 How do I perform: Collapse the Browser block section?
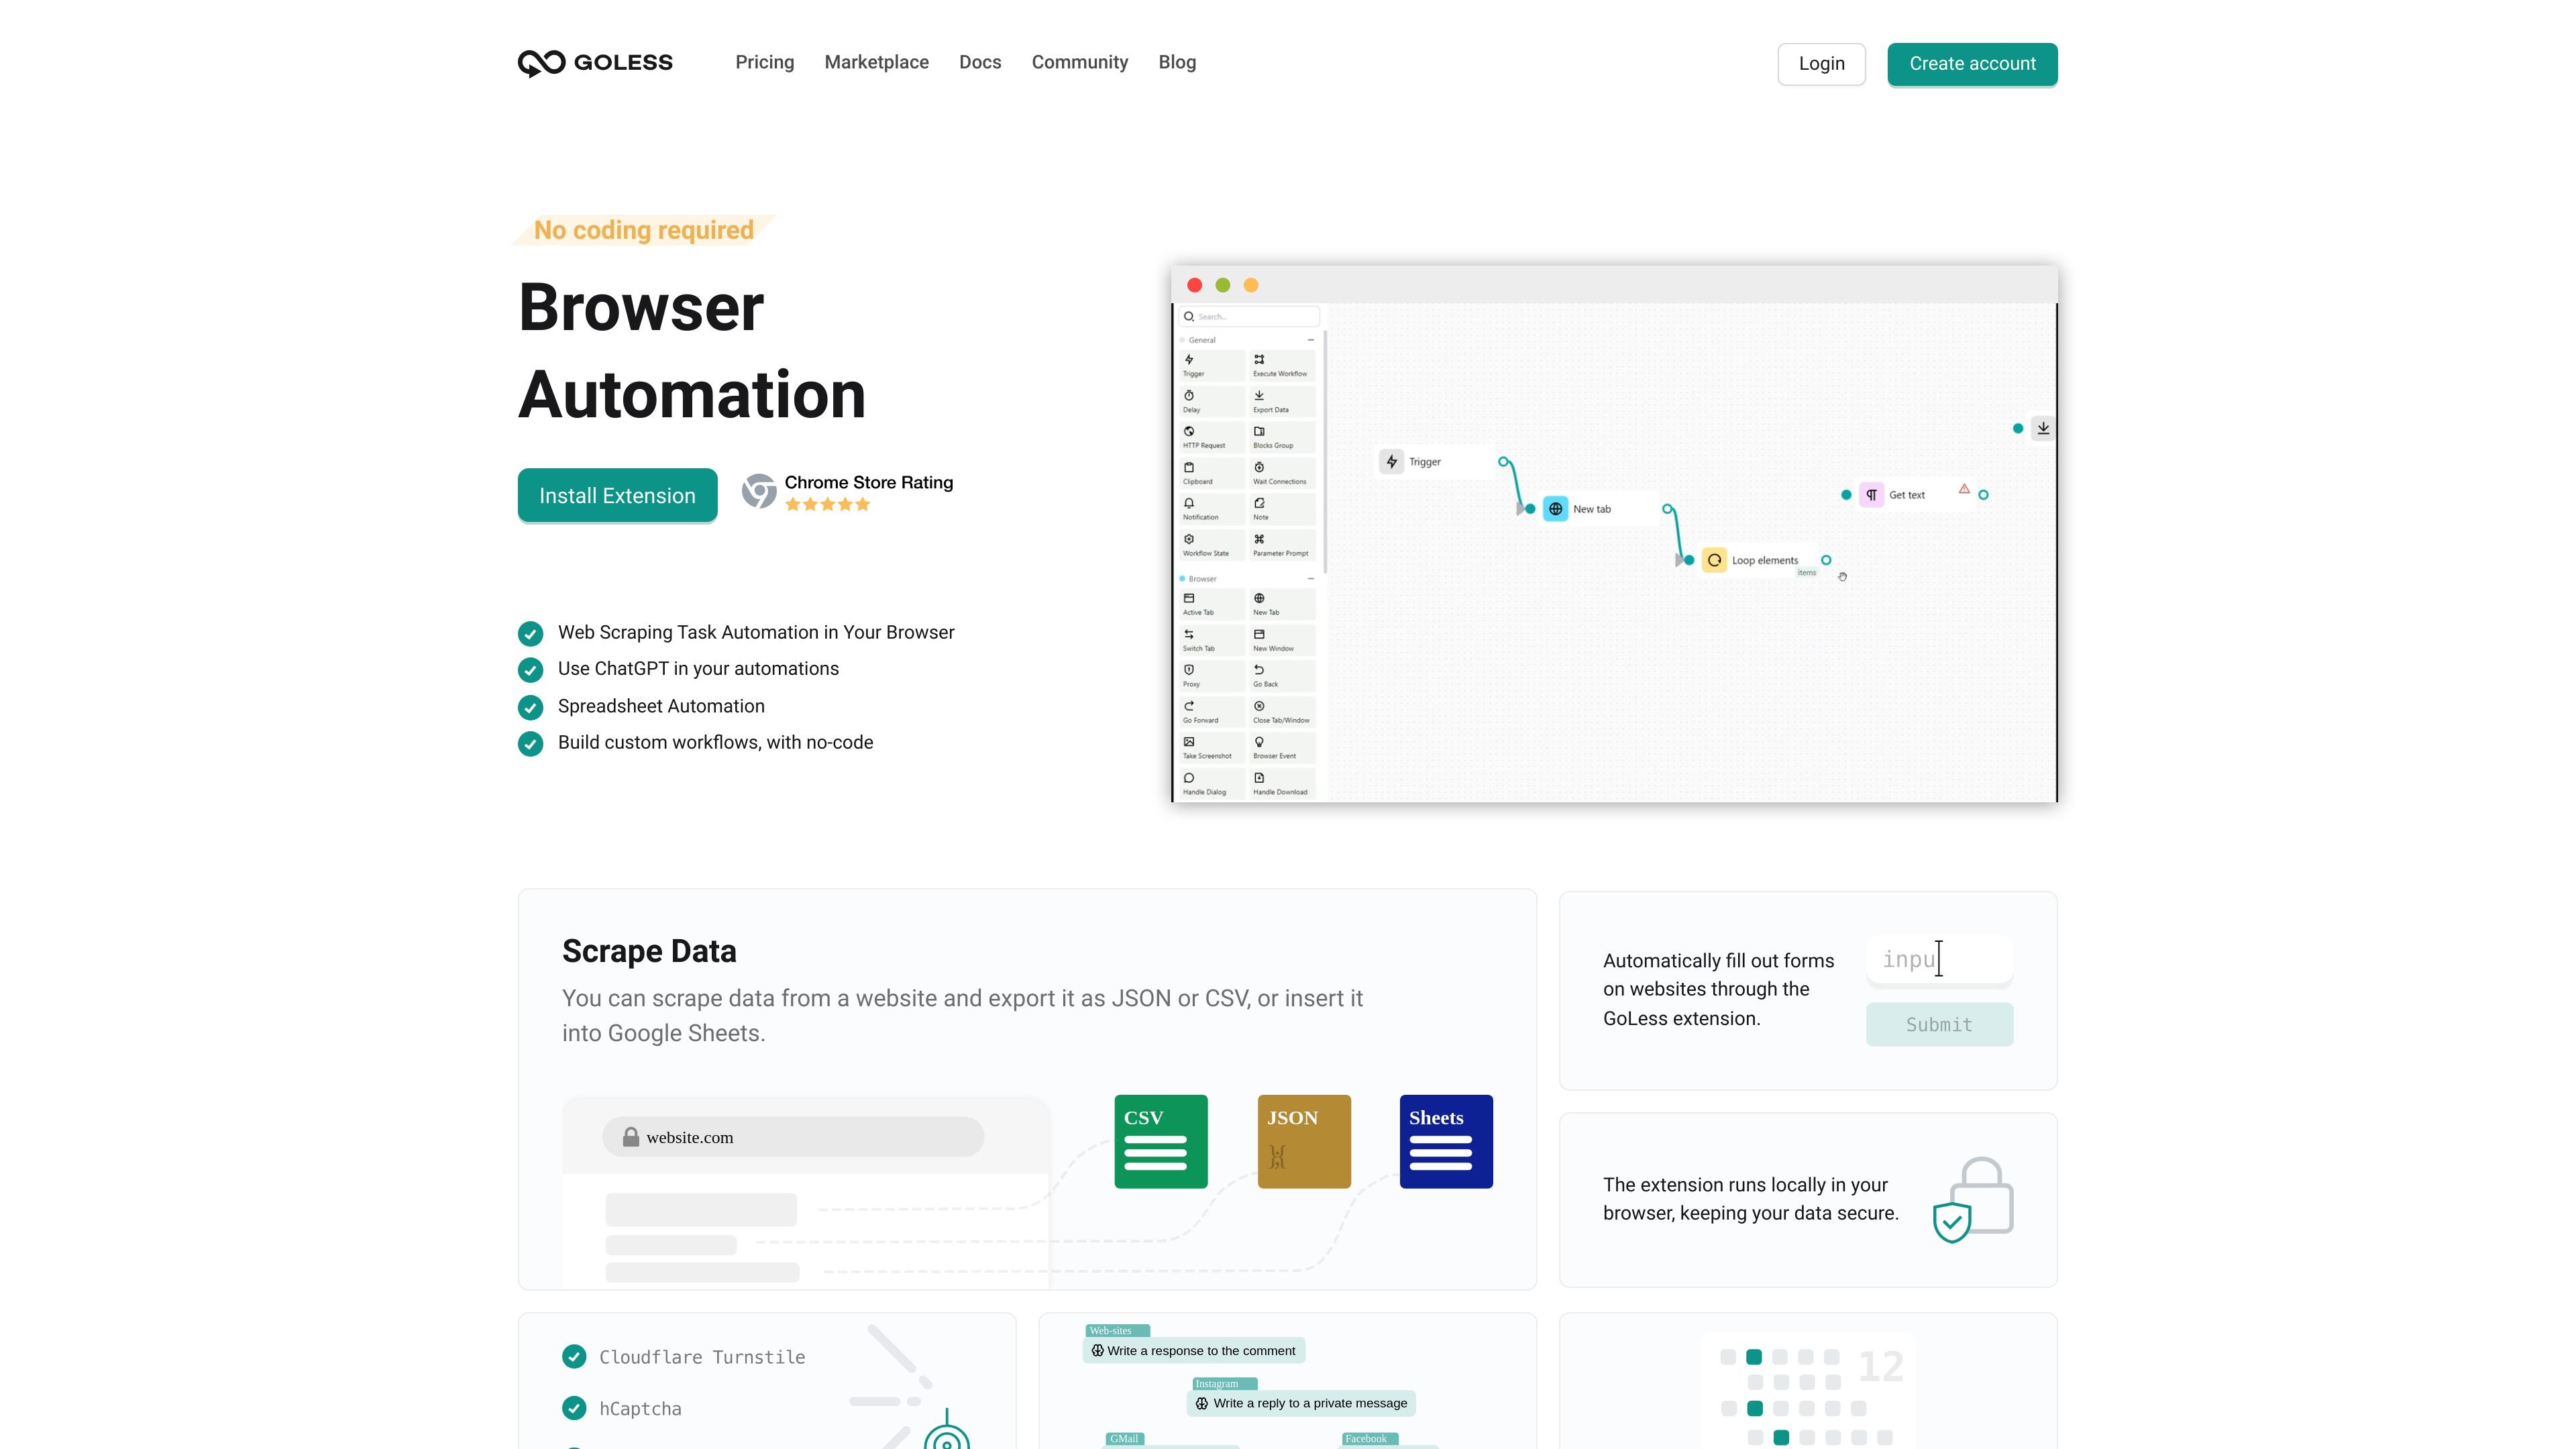pyautogui.click(x=1310, y=579)
